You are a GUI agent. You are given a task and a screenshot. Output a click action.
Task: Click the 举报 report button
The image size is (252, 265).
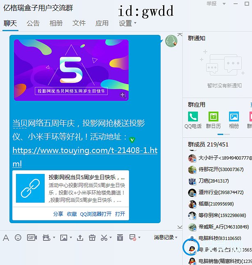point(211,4)
